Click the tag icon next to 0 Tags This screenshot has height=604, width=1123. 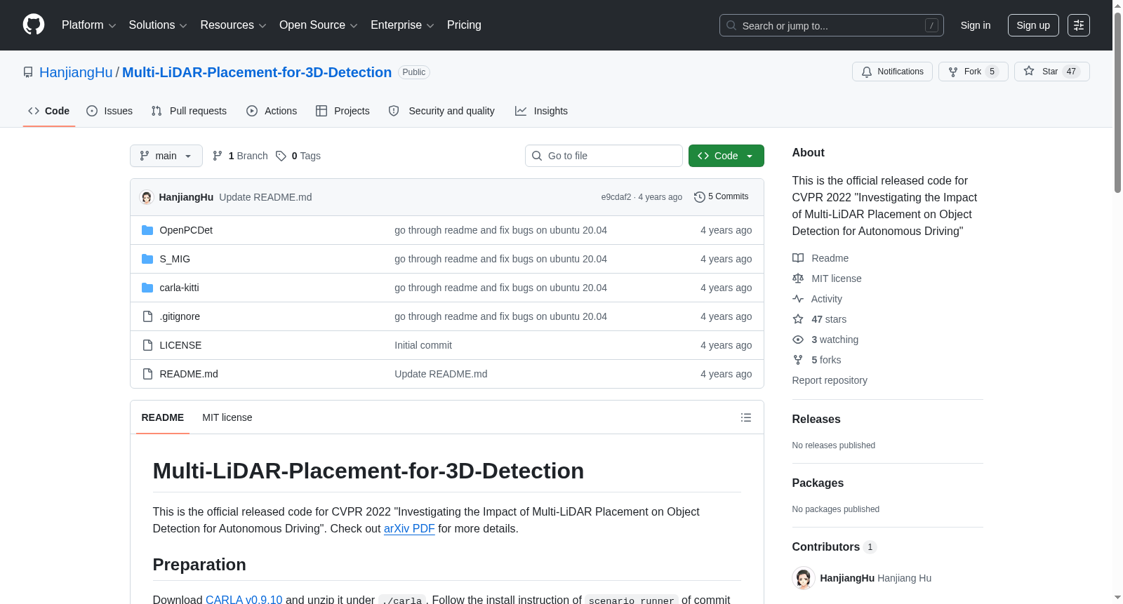(281, 156)
